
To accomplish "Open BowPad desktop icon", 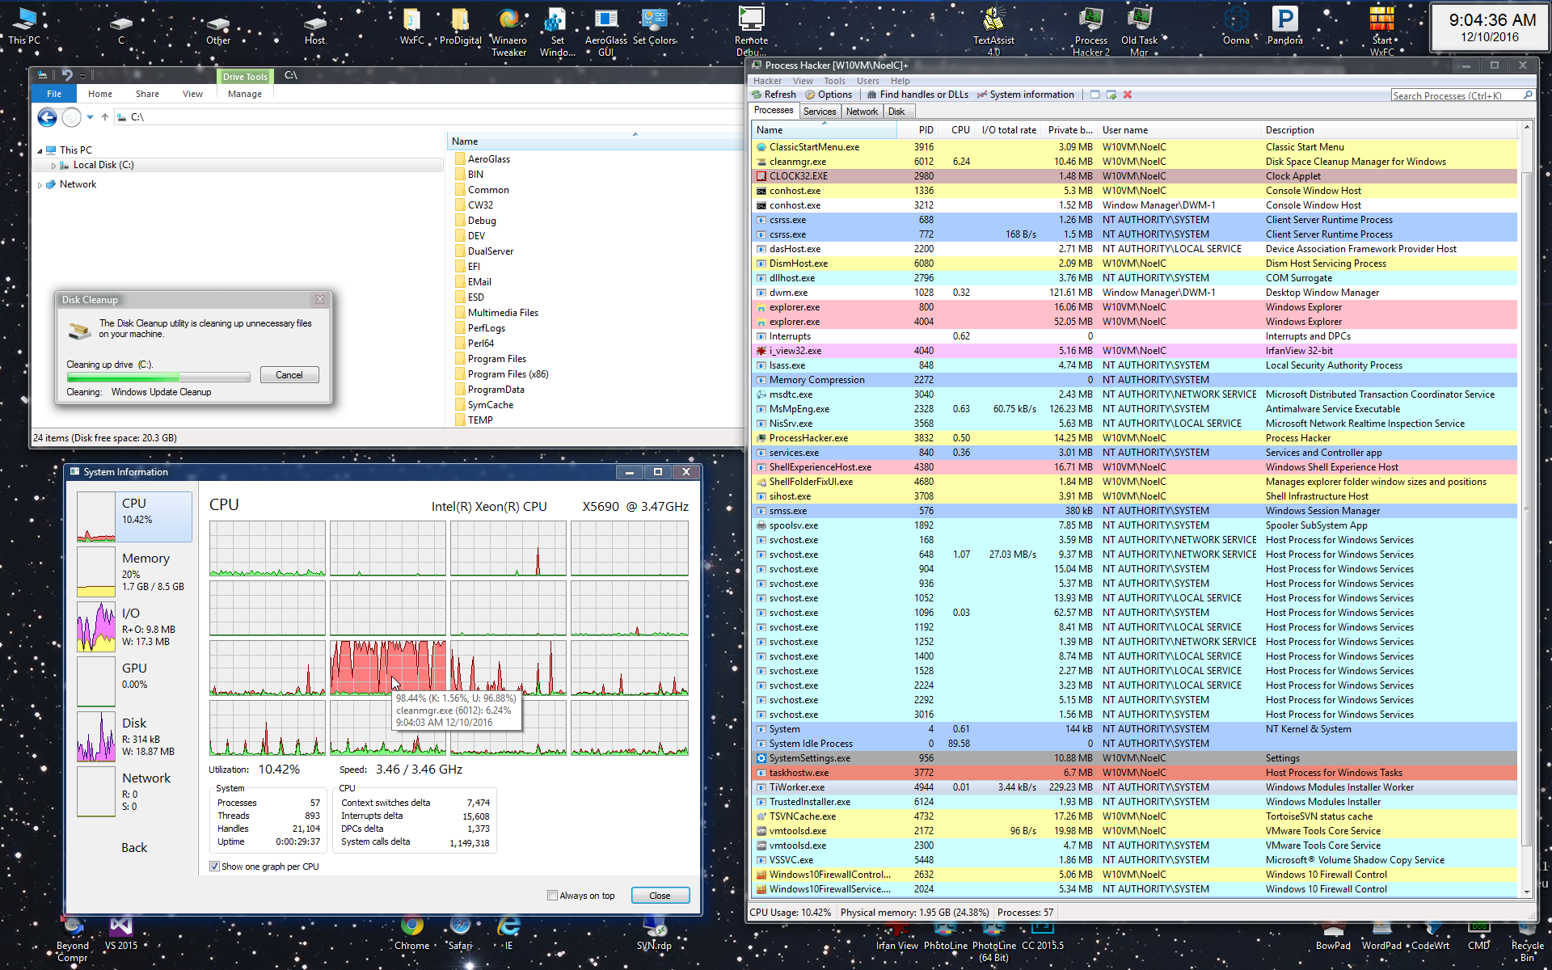I will tap(1333, 938).
